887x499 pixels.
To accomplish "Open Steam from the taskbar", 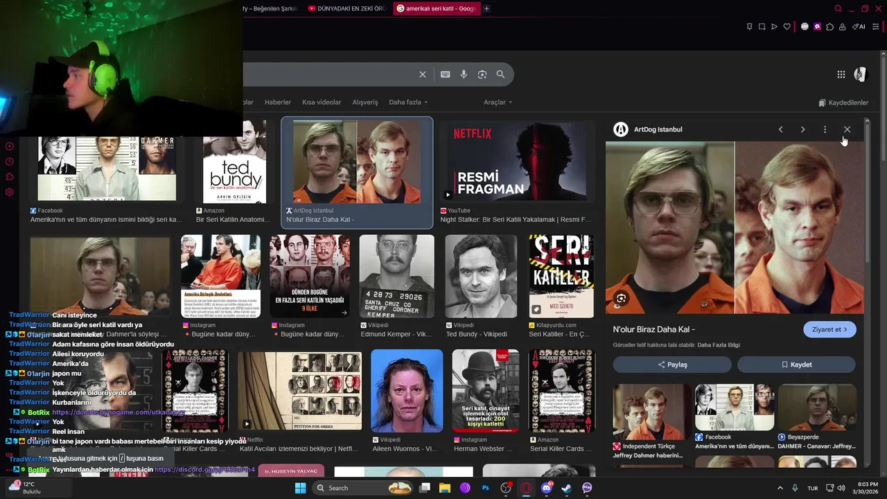I will click(567, 488).
